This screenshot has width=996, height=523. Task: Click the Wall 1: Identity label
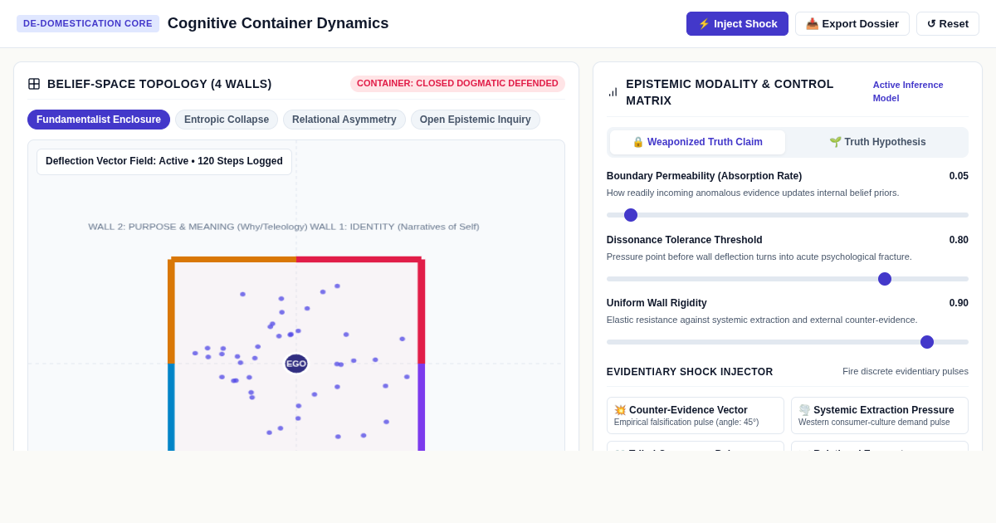coord(394,227)
